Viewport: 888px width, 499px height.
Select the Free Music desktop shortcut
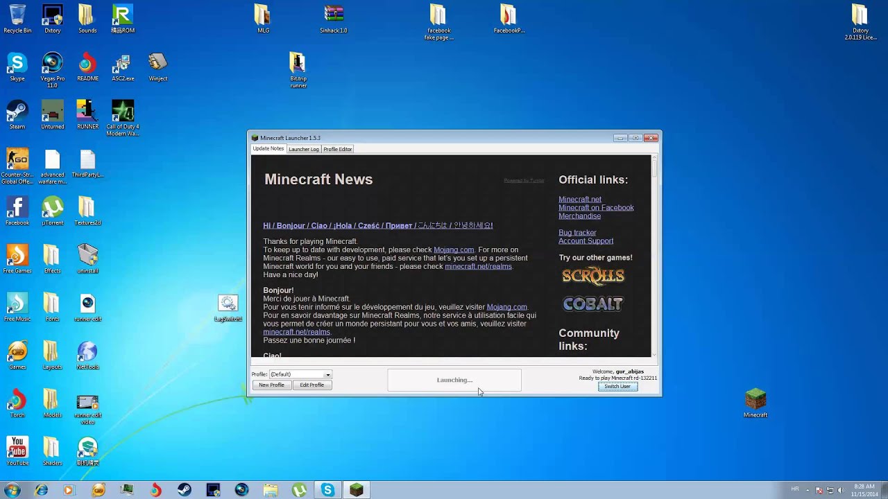(17, 307)
